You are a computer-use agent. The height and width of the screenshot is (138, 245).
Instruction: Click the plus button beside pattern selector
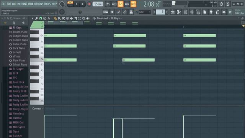pyautogui.click(x=167, y=12)
